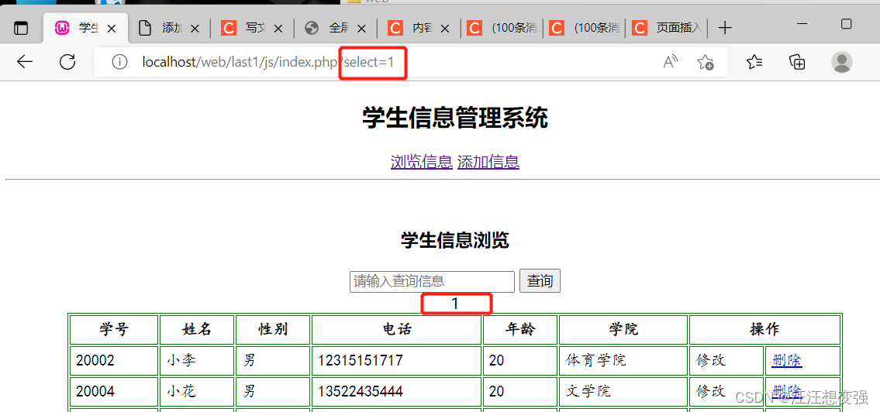Select the name cell 小李
Image resolution: width=880 pixels, height=412 pixels.
pyautogui.click(x=197, y=360)
